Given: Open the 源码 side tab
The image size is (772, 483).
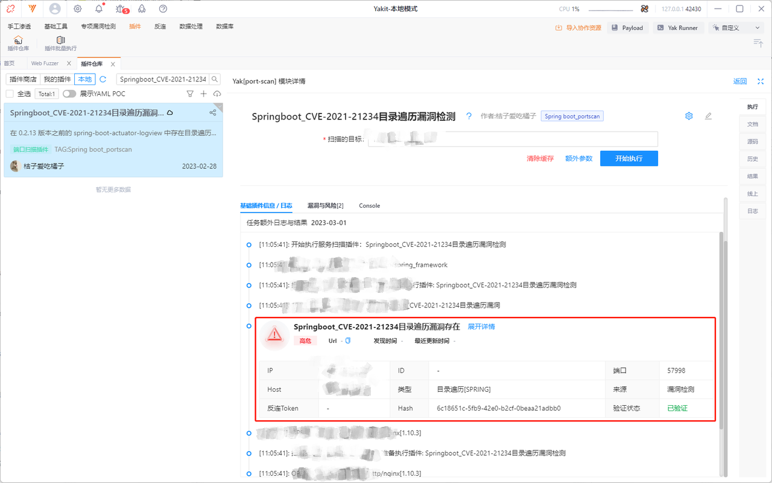Looking at the screenshot, I should (753, 141).
